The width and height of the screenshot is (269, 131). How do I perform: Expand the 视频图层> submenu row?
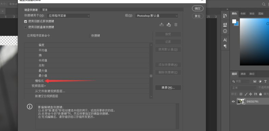tap(87, 86)
